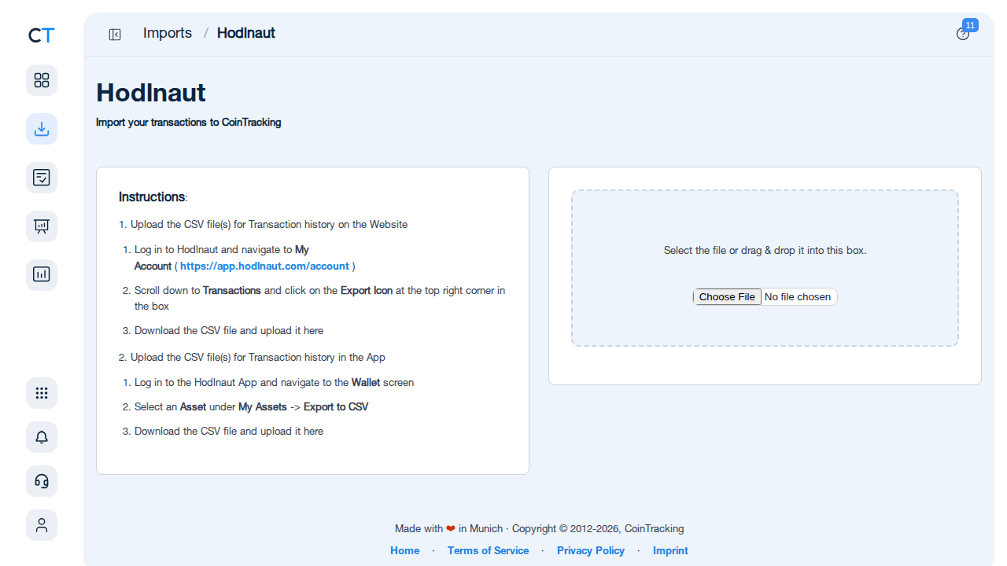Click the file drop zone box

click(x=765, y=268)
